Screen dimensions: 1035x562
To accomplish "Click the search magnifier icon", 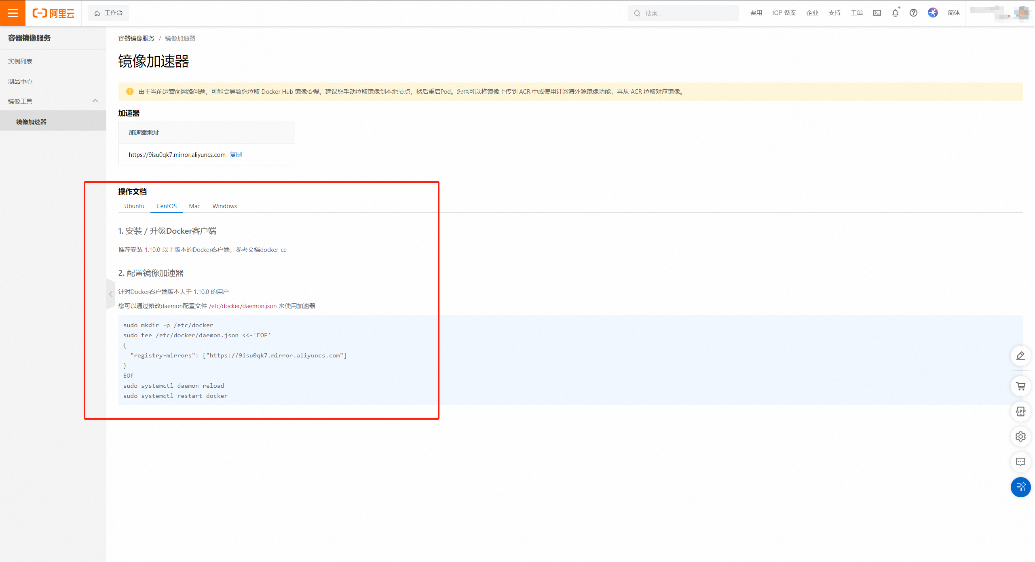I will [x=637, y=13].
